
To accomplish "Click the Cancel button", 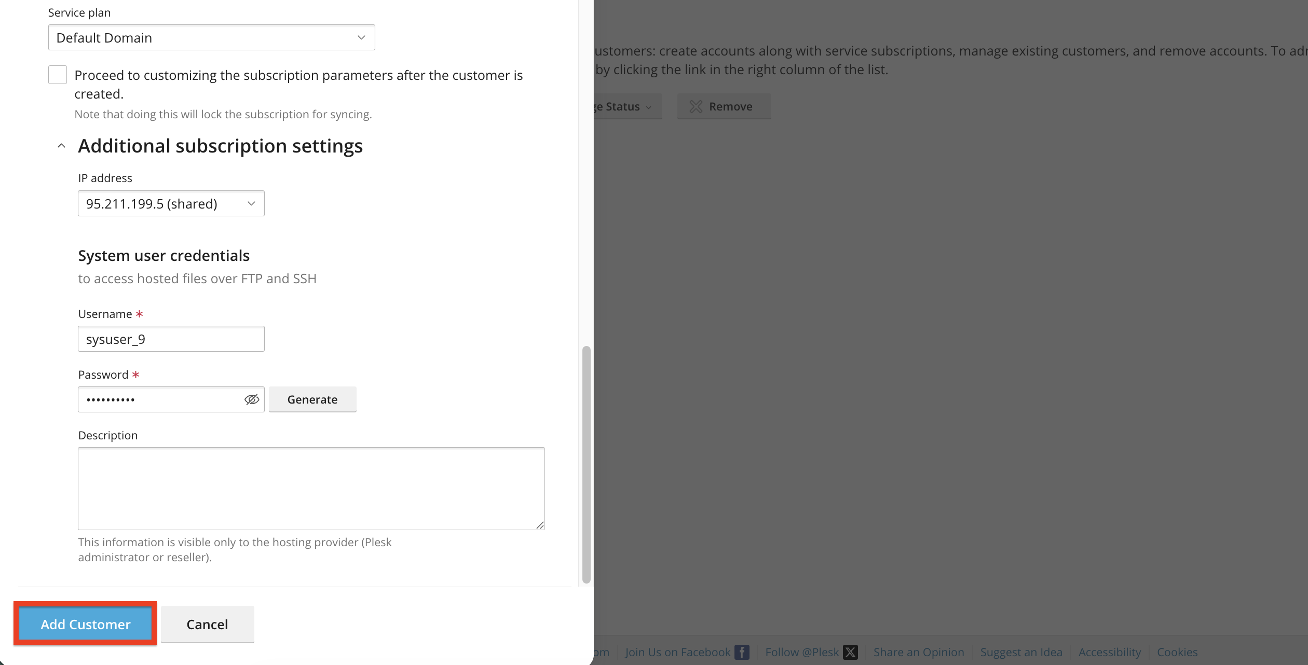I will coord(207,624).
